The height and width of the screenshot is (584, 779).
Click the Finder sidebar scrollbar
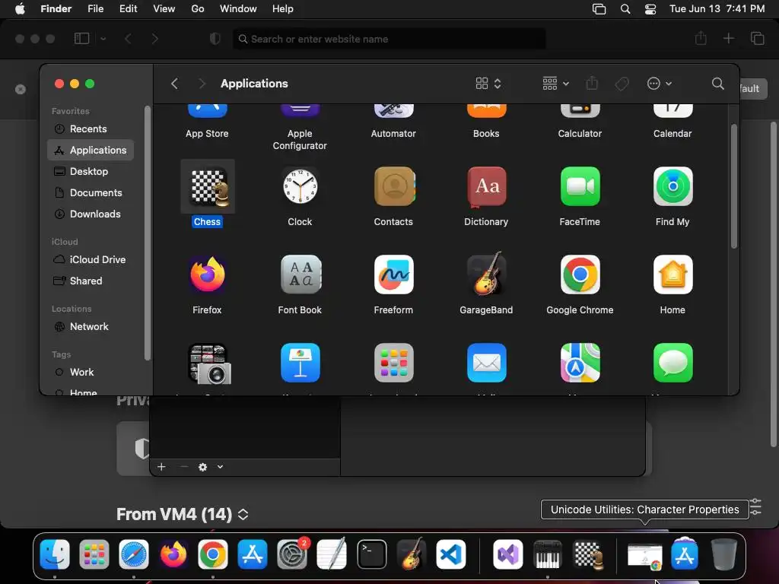point(147,233)
